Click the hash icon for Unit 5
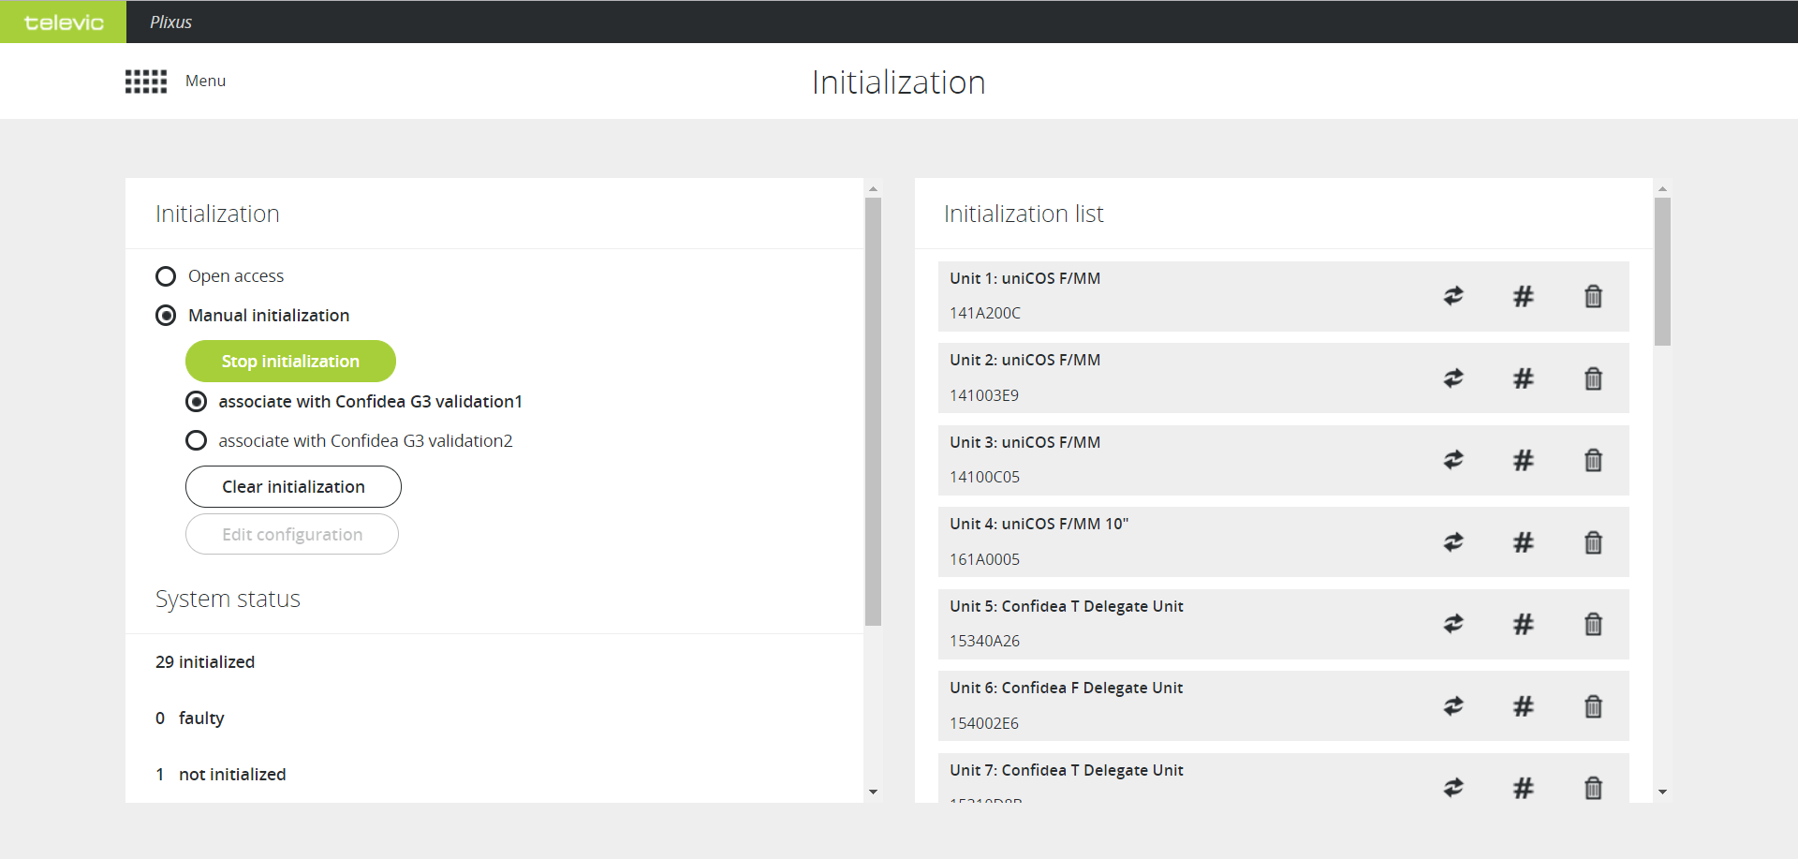This screenshot has width=1798, height=859. (1523, 624)
